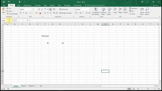
Task: Increase cell indent
Action: pos(57,13)
